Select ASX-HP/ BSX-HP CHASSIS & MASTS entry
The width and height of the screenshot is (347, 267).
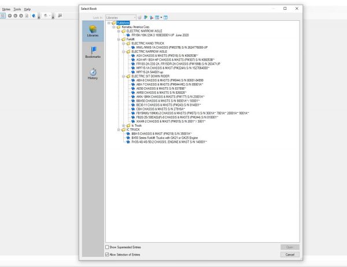[175, 60]
